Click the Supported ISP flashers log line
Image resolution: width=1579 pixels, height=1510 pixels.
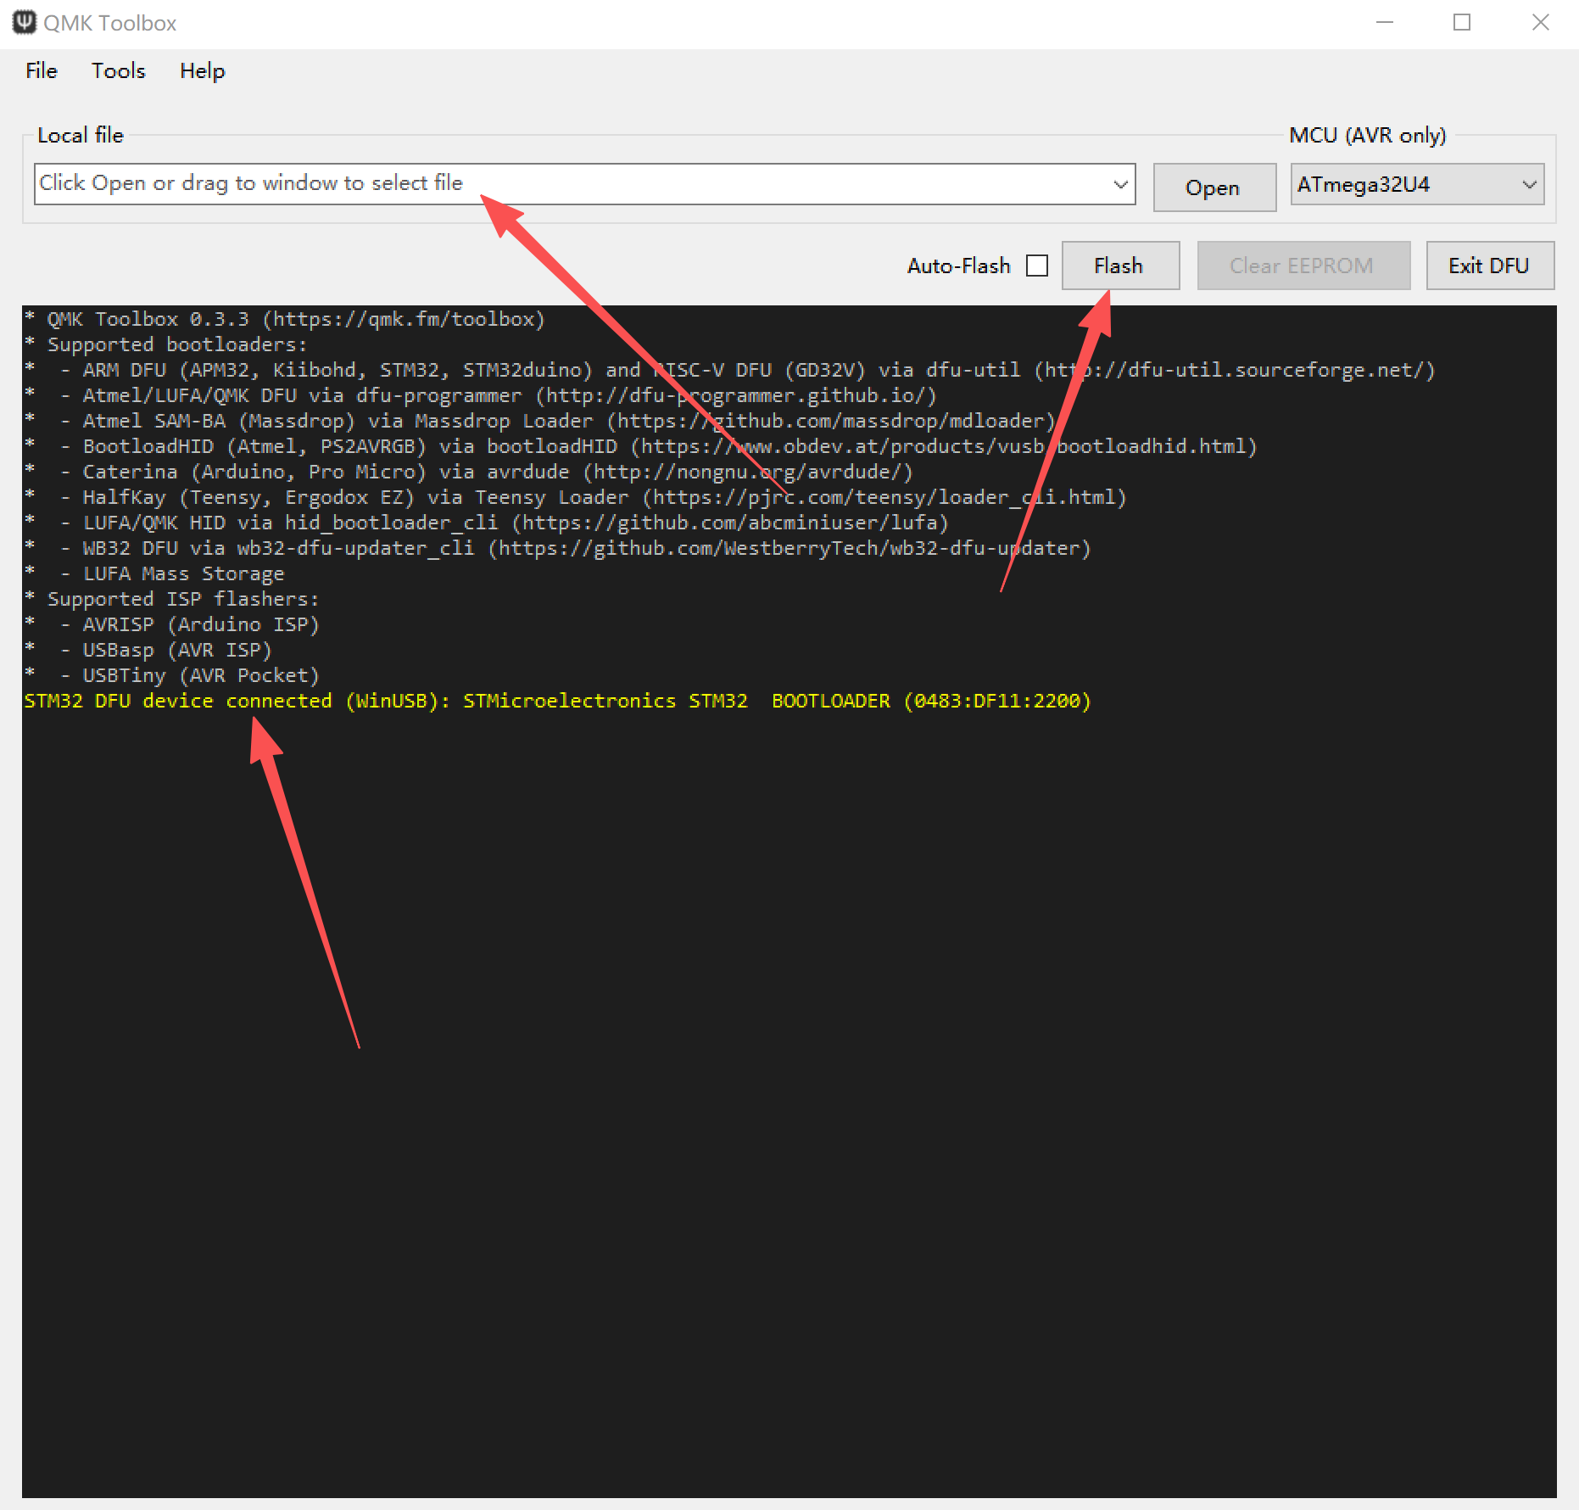[x=182, y=600]
